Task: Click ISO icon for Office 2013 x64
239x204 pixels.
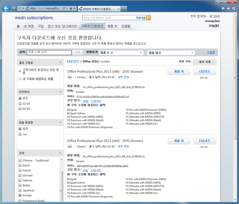Action: pos(70,146)
